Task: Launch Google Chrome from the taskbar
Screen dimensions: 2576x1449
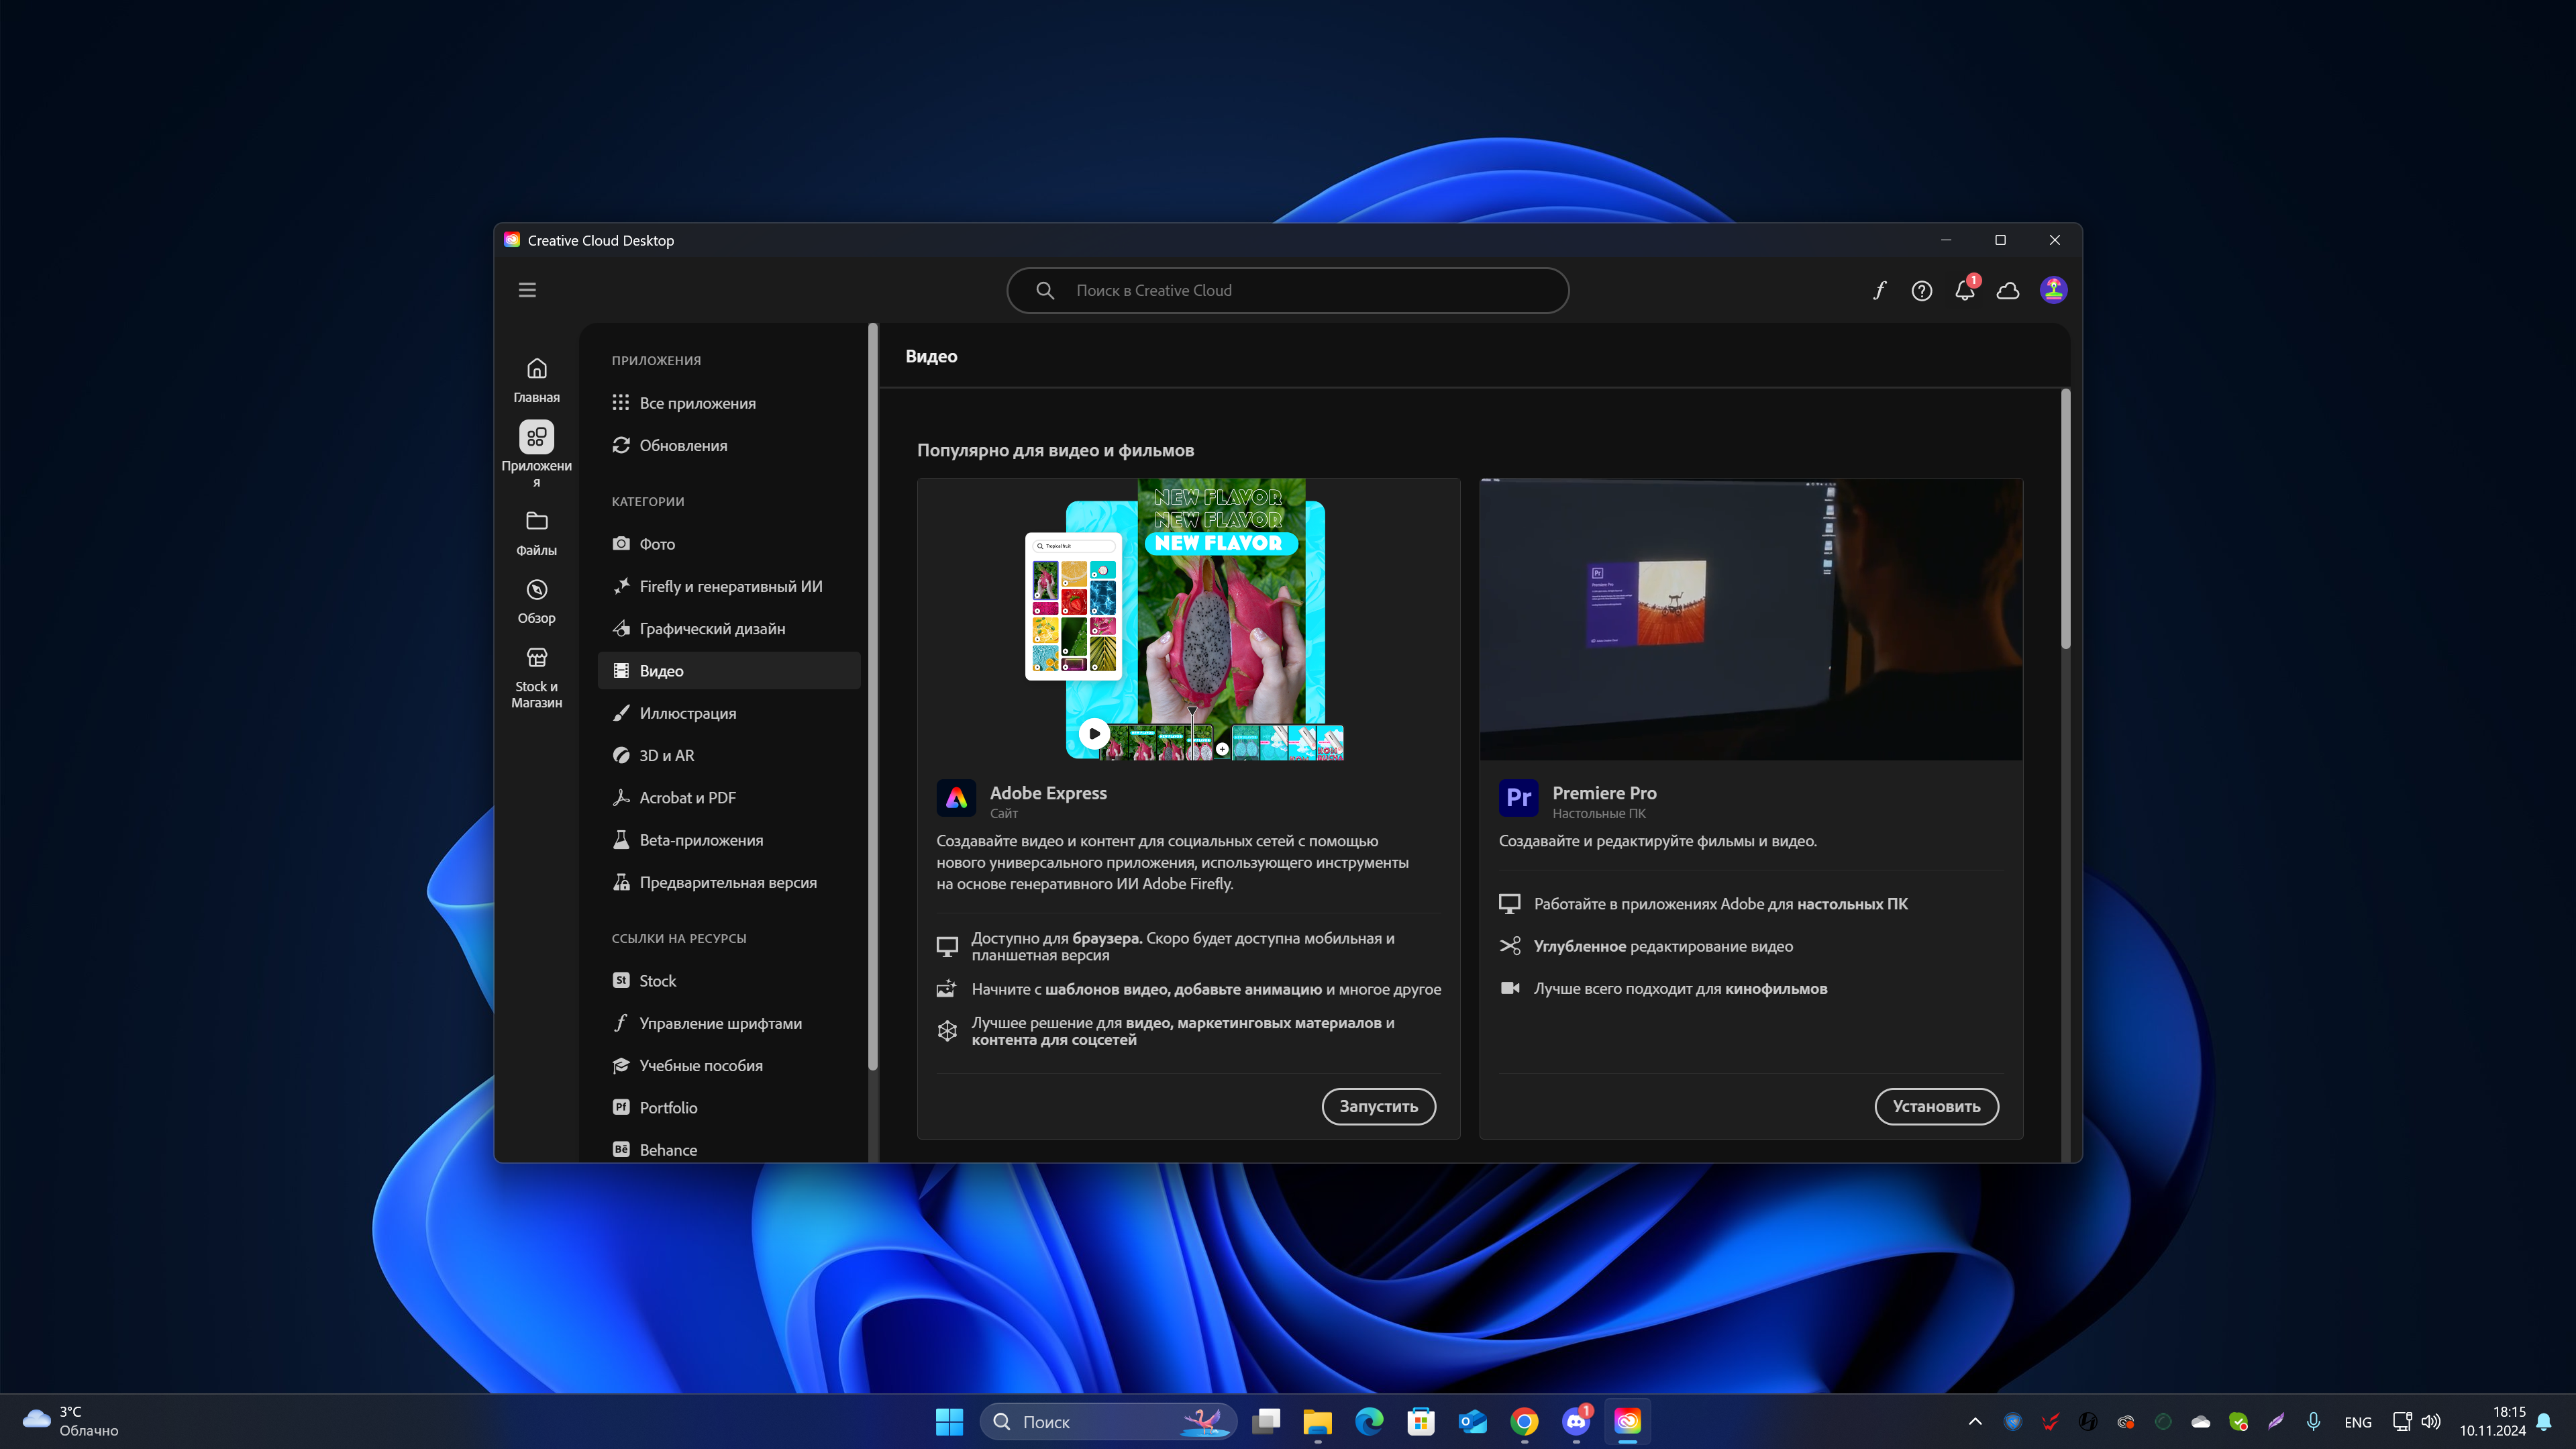Action: click(x=1524, y=1421)
